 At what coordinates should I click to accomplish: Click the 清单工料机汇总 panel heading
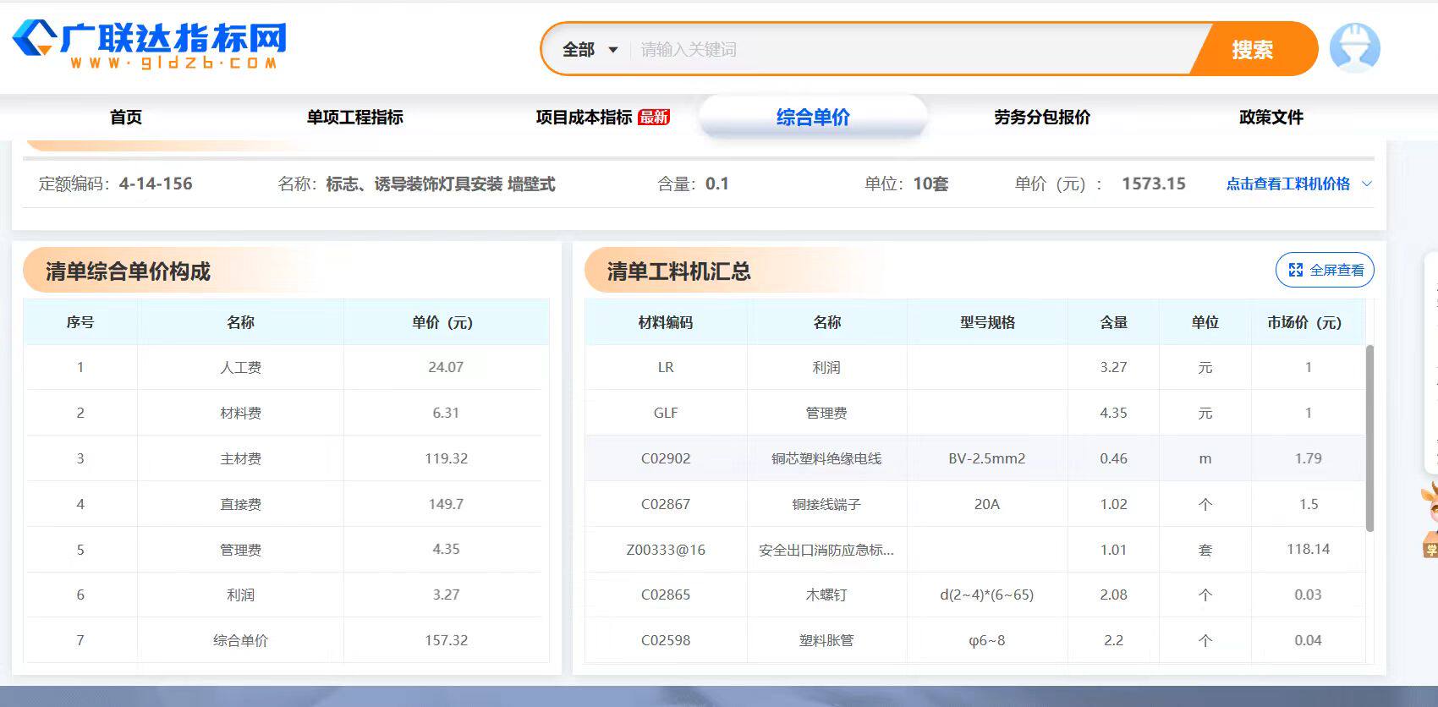679,271
